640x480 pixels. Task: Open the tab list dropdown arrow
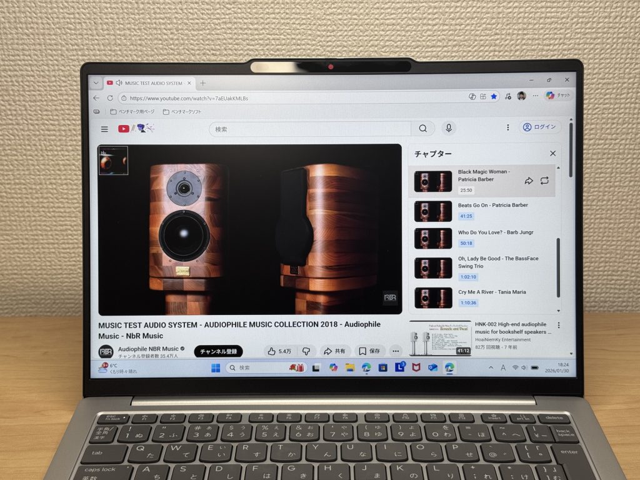[96, 82]
